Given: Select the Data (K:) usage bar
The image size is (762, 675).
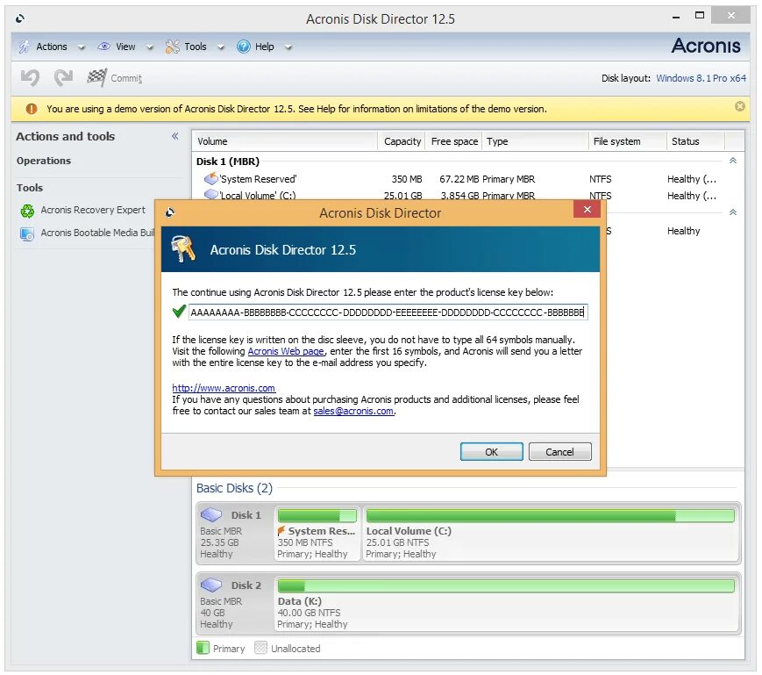Looking at the screenshot, I should point(506,585).
